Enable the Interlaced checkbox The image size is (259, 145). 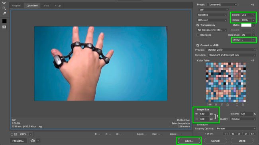pyautogui.click(x=198, y=35)
